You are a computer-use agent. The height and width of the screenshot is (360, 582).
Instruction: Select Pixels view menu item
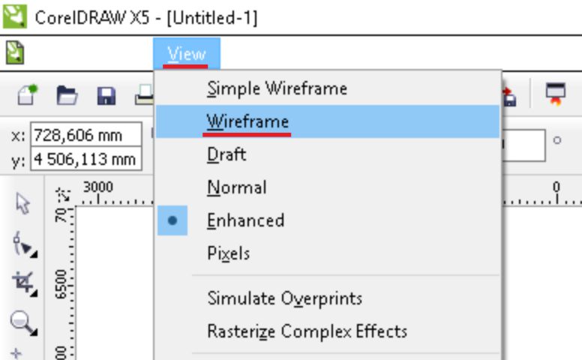228,253
